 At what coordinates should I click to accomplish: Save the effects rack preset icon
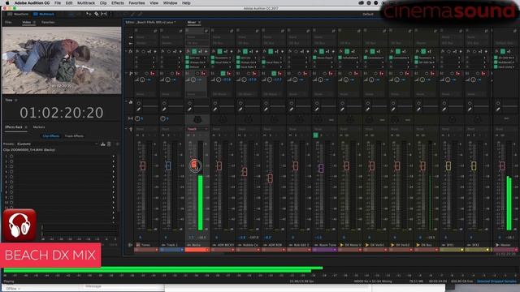coord(103,144)
